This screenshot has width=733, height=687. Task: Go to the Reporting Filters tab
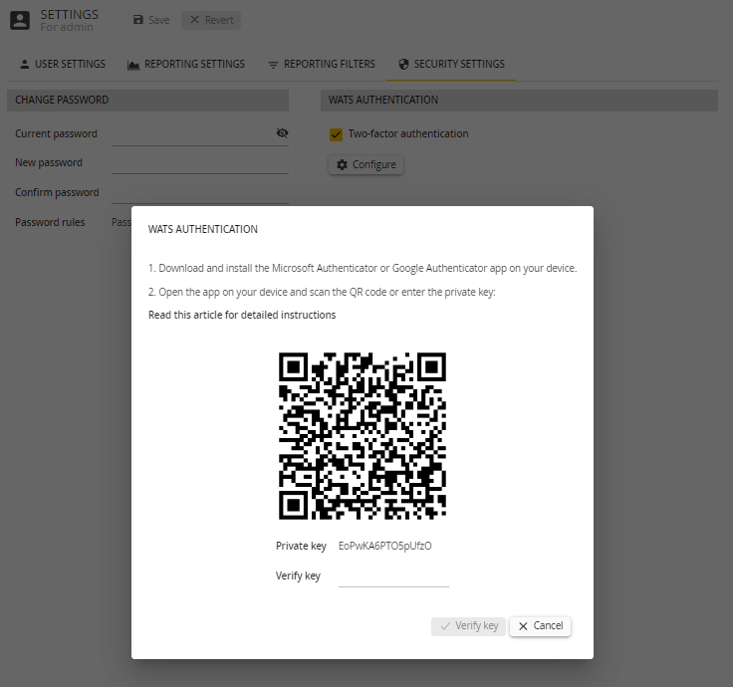pyautogui.click(x=321, y=64)
